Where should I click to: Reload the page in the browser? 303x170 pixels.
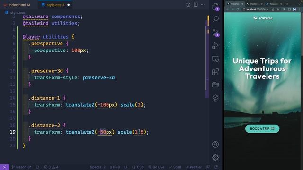click(x=238, y=9)
